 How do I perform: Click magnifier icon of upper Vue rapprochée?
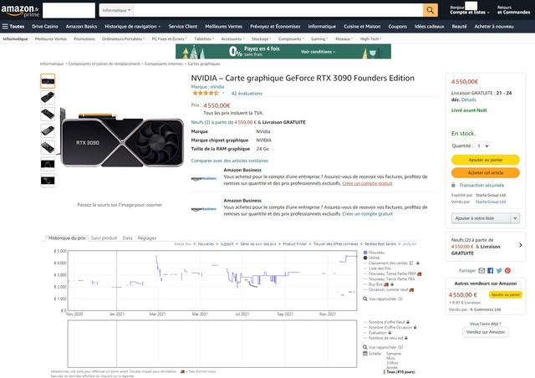[364, 299]
